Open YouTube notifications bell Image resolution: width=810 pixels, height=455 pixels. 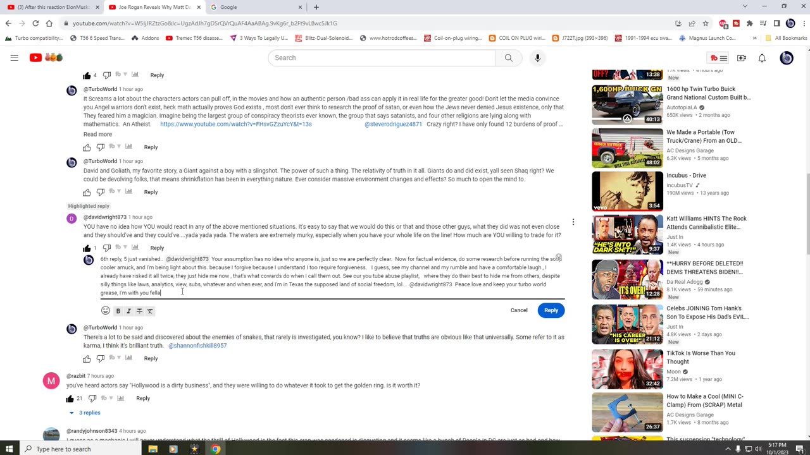tap(762, 58)
